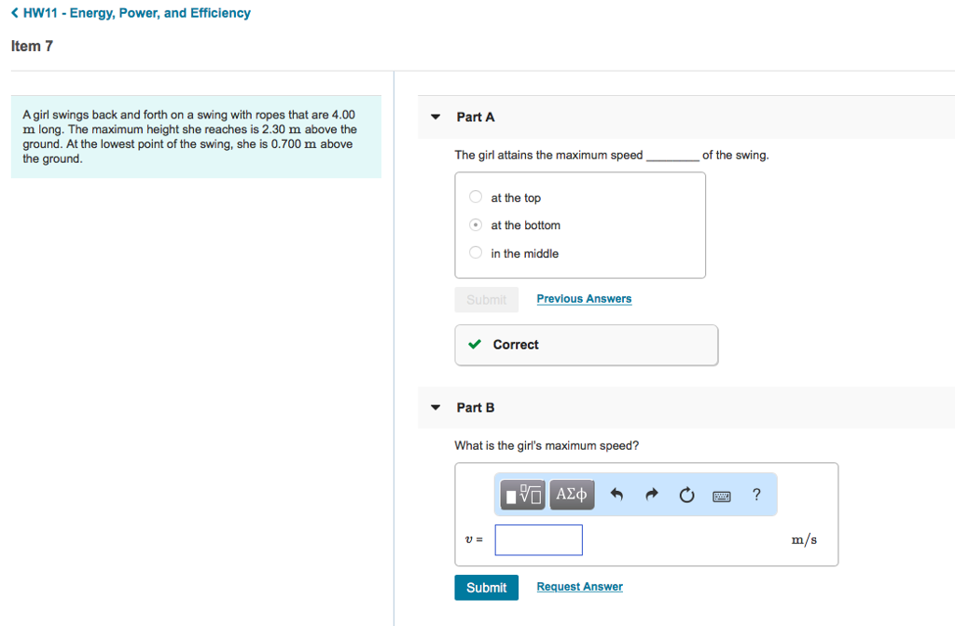
Task: Click the Request Answer link
Action: coord(579,586)
